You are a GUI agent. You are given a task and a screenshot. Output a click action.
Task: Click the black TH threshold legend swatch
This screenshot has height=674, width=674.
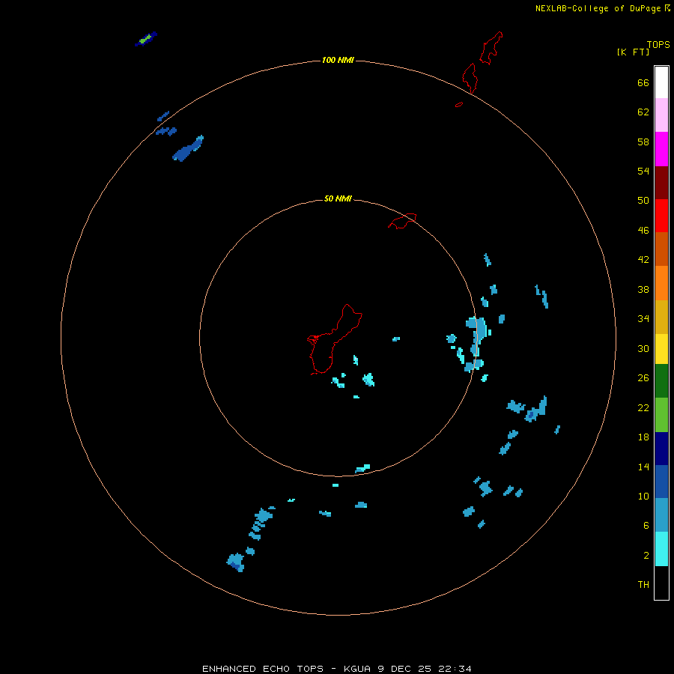(661, 583)
